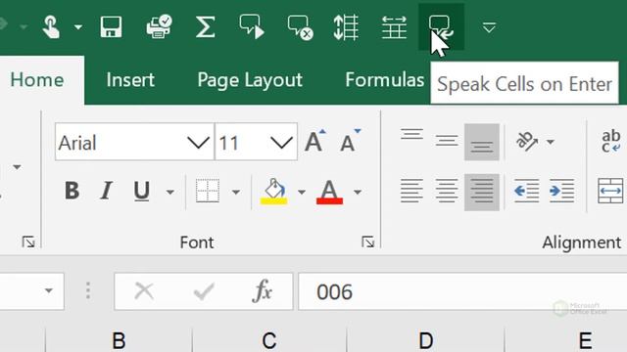This screenshot has width=627, height=352.
Task: Click the Save floppy disk icon
Action: tap(111, 27)
